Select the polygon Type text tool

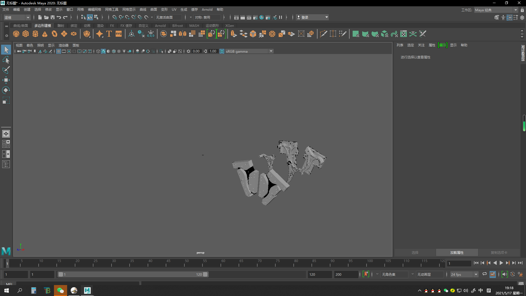[109, 34]
